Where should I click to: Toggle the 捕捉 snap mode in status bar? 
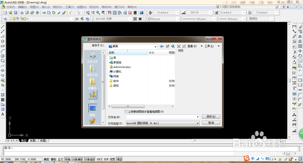[46, 159]
